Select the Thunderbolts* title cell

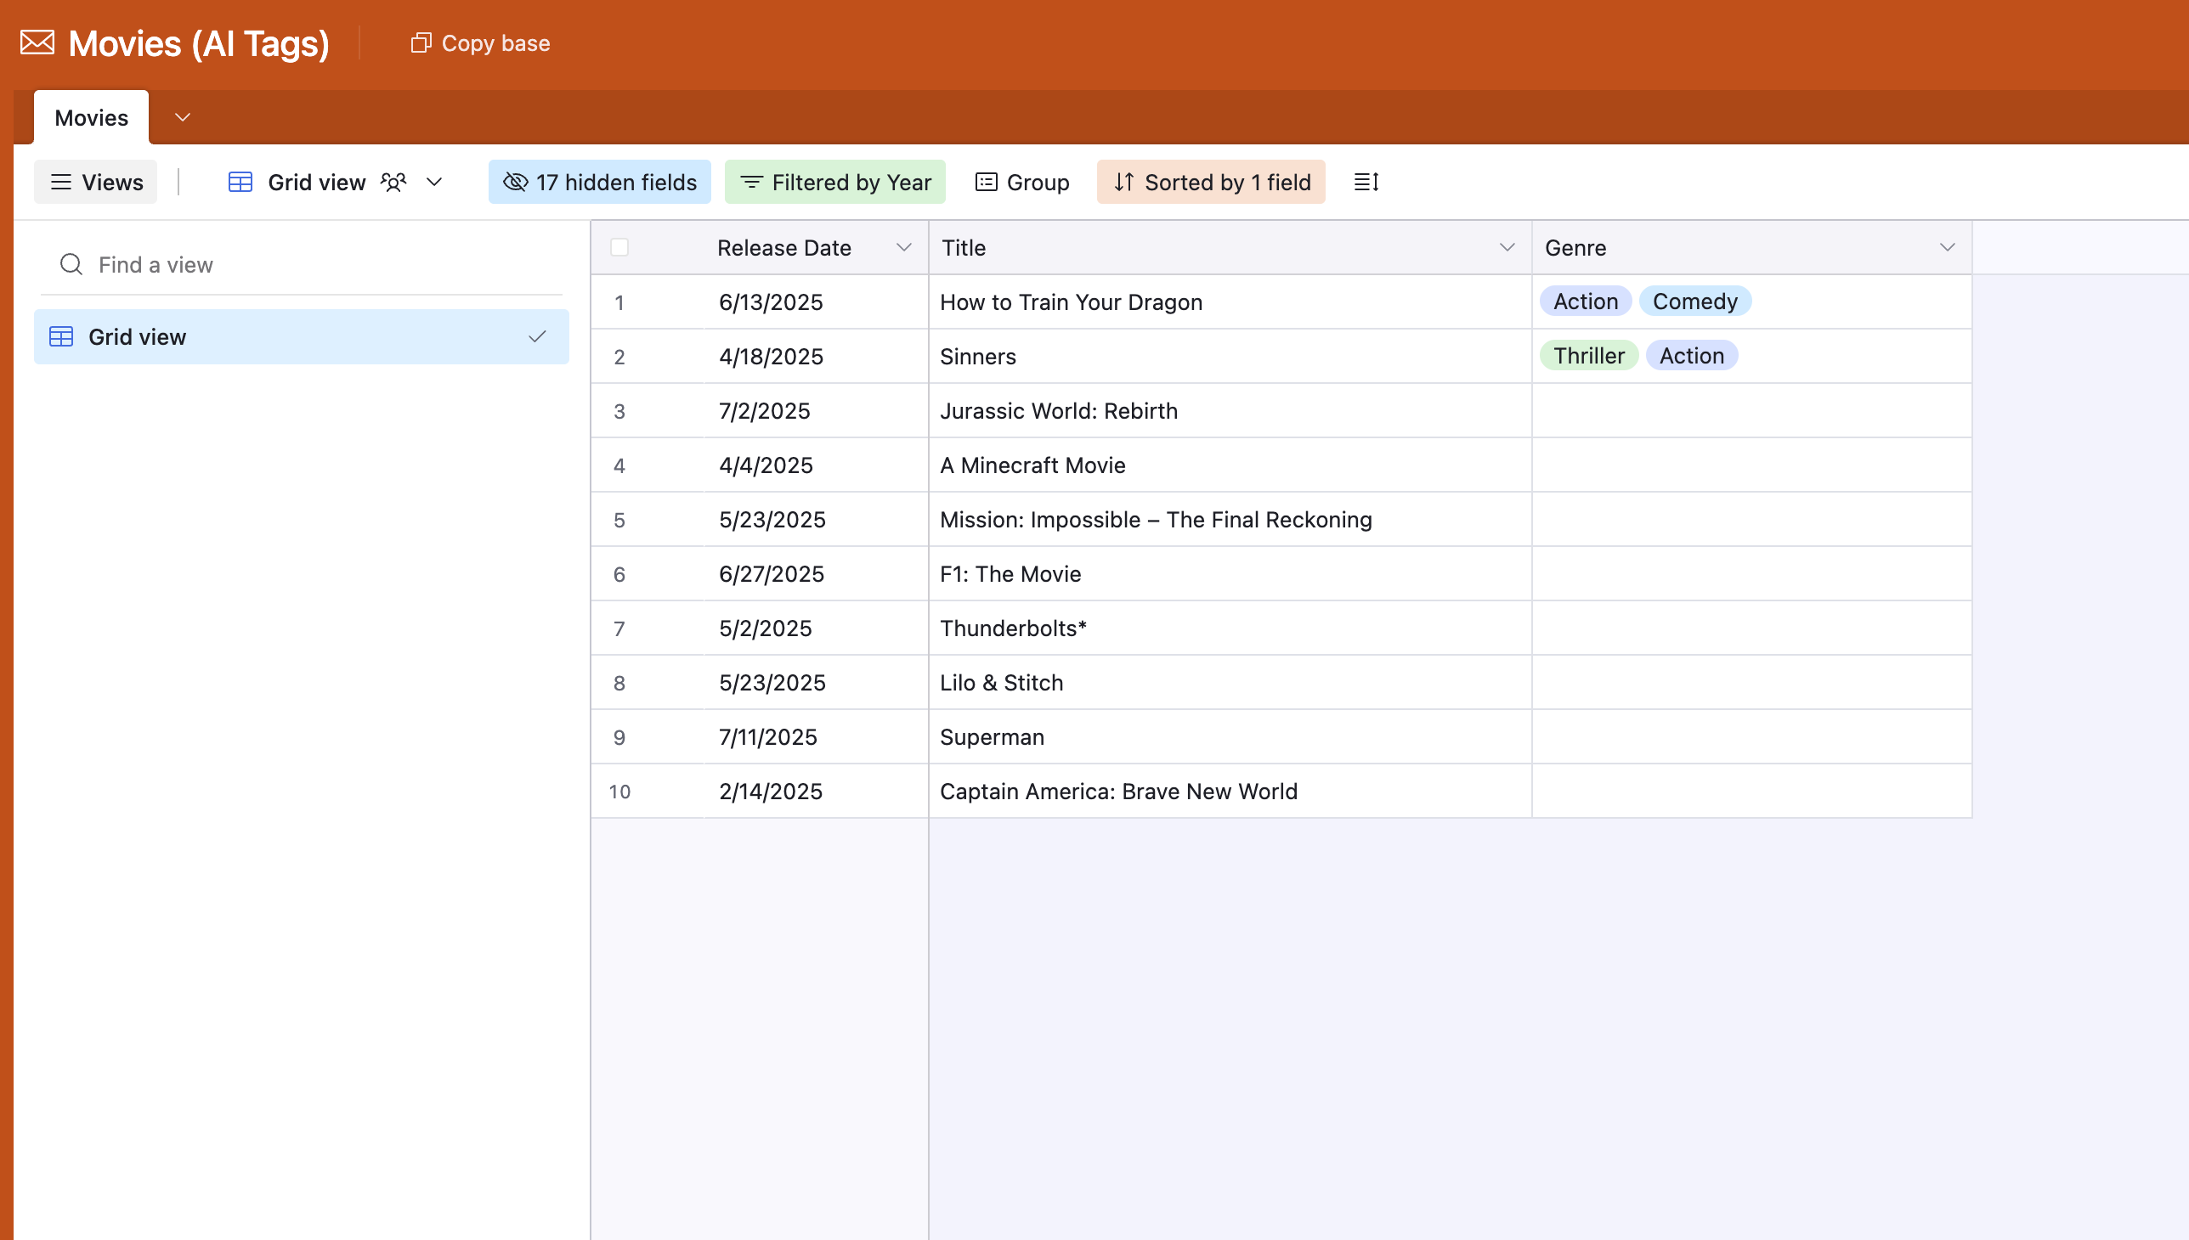[1230, 628]
